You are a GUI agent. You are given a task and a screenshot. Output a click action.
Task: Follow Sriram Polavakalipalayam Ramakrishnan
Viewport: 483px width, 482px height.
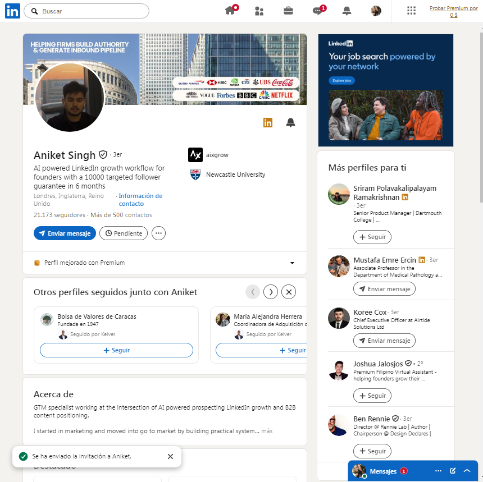coord(372,237)
